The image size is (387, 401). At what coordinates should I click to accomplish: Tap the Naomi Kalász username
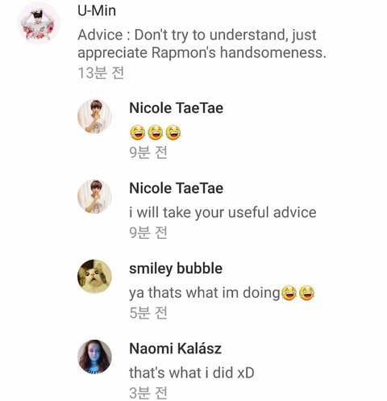175,349
